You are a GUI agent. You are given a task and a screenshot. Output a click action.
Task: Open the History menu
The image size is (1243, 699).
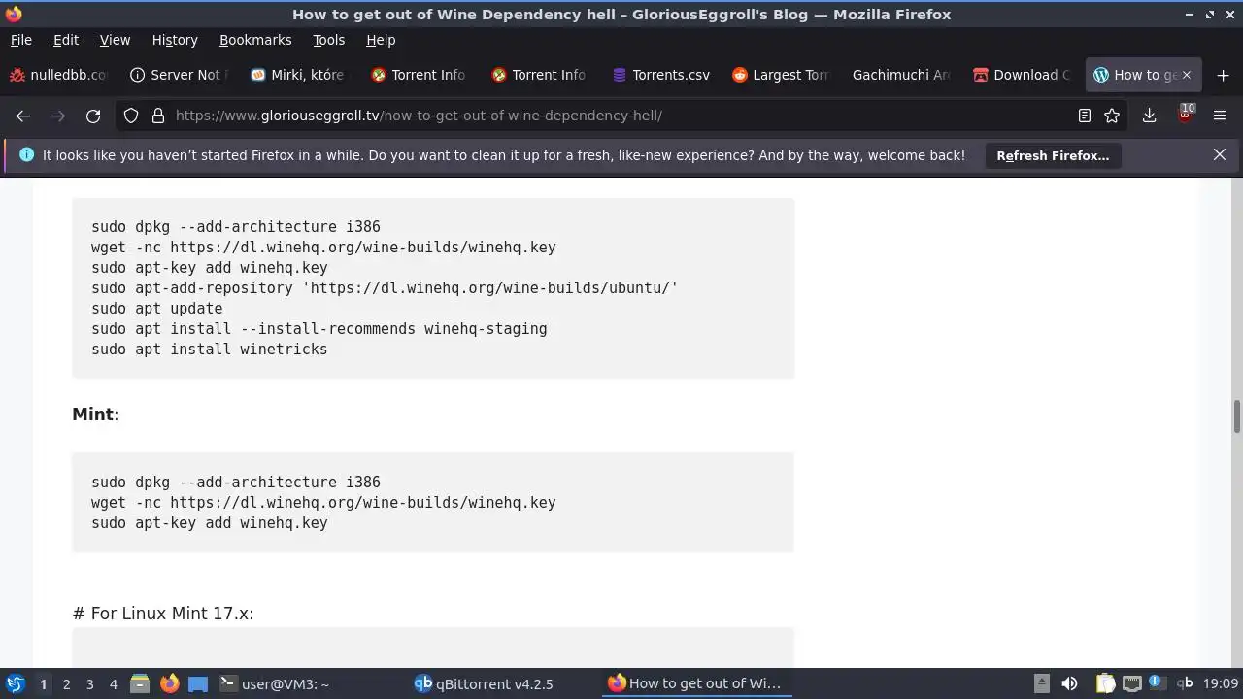click(175, 40)
